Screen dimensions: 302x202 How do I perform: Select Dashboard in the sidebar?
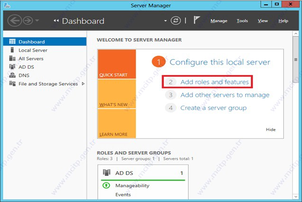[45, 42]
